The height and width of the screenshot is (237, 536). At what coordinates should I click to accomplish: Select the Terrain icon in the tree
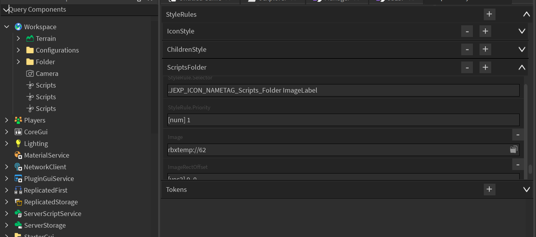pyautogui.click(x=30, y=39)
